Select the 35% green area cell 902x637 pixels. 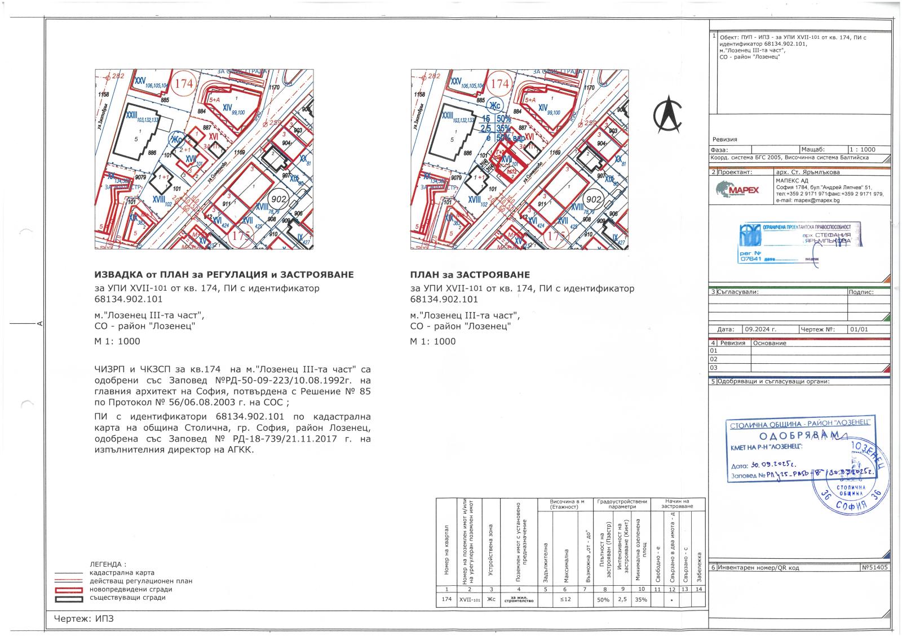[x=641, y=600]
